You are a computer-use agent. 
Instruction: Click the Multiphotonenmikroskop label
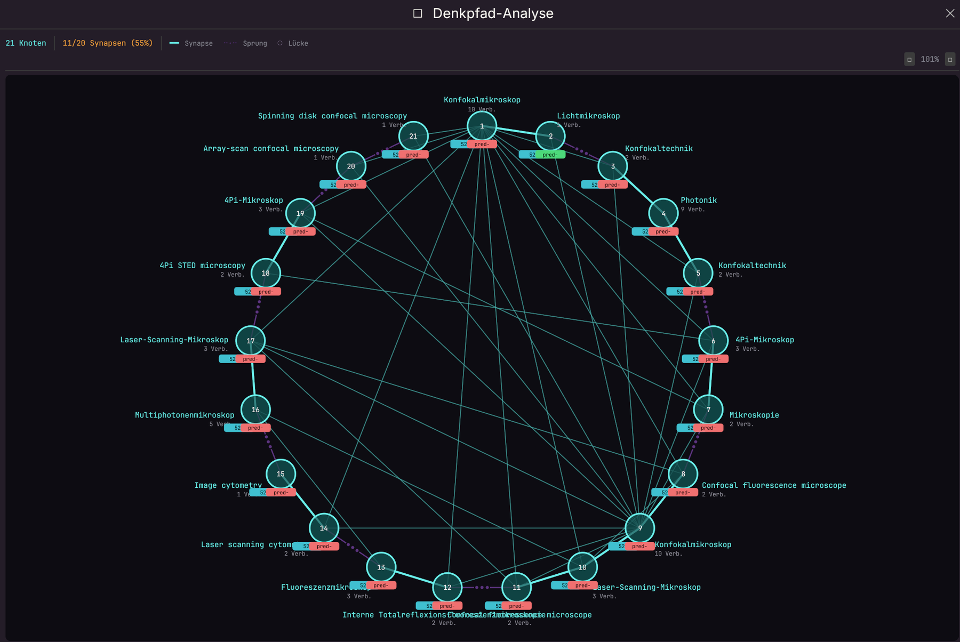185,415
